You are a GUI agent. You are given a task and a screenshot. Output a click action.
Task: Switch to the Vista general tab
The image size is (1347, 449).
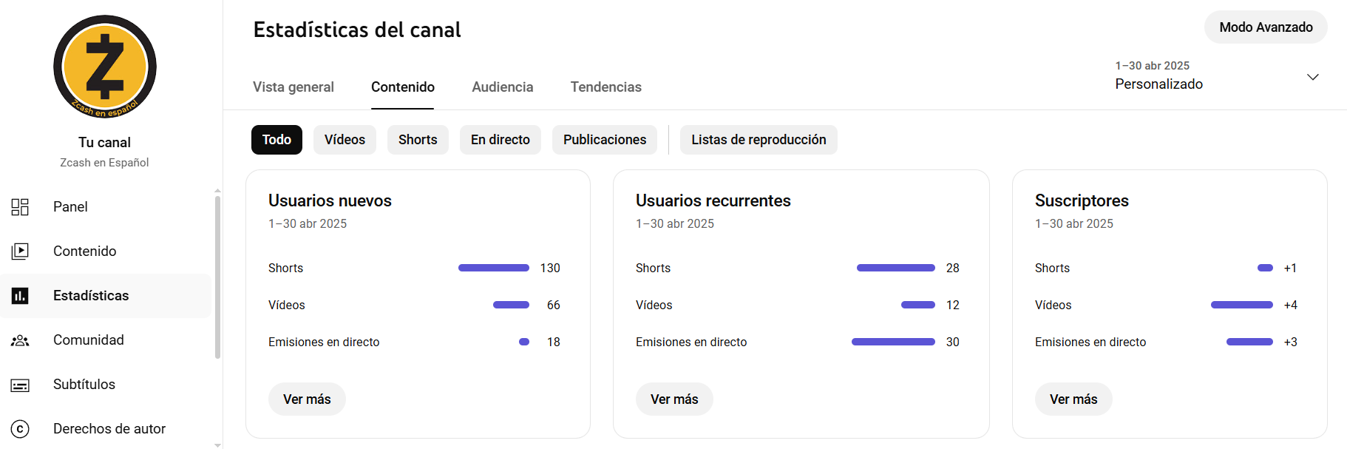click(294, 87)
